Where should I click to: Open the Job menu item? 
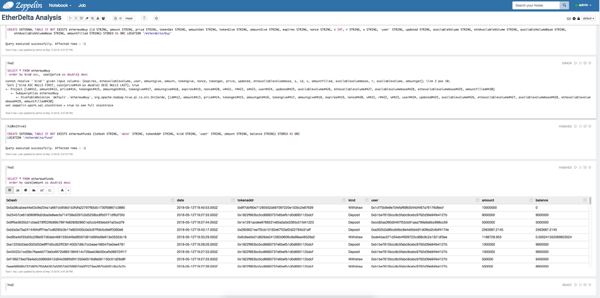82,5
